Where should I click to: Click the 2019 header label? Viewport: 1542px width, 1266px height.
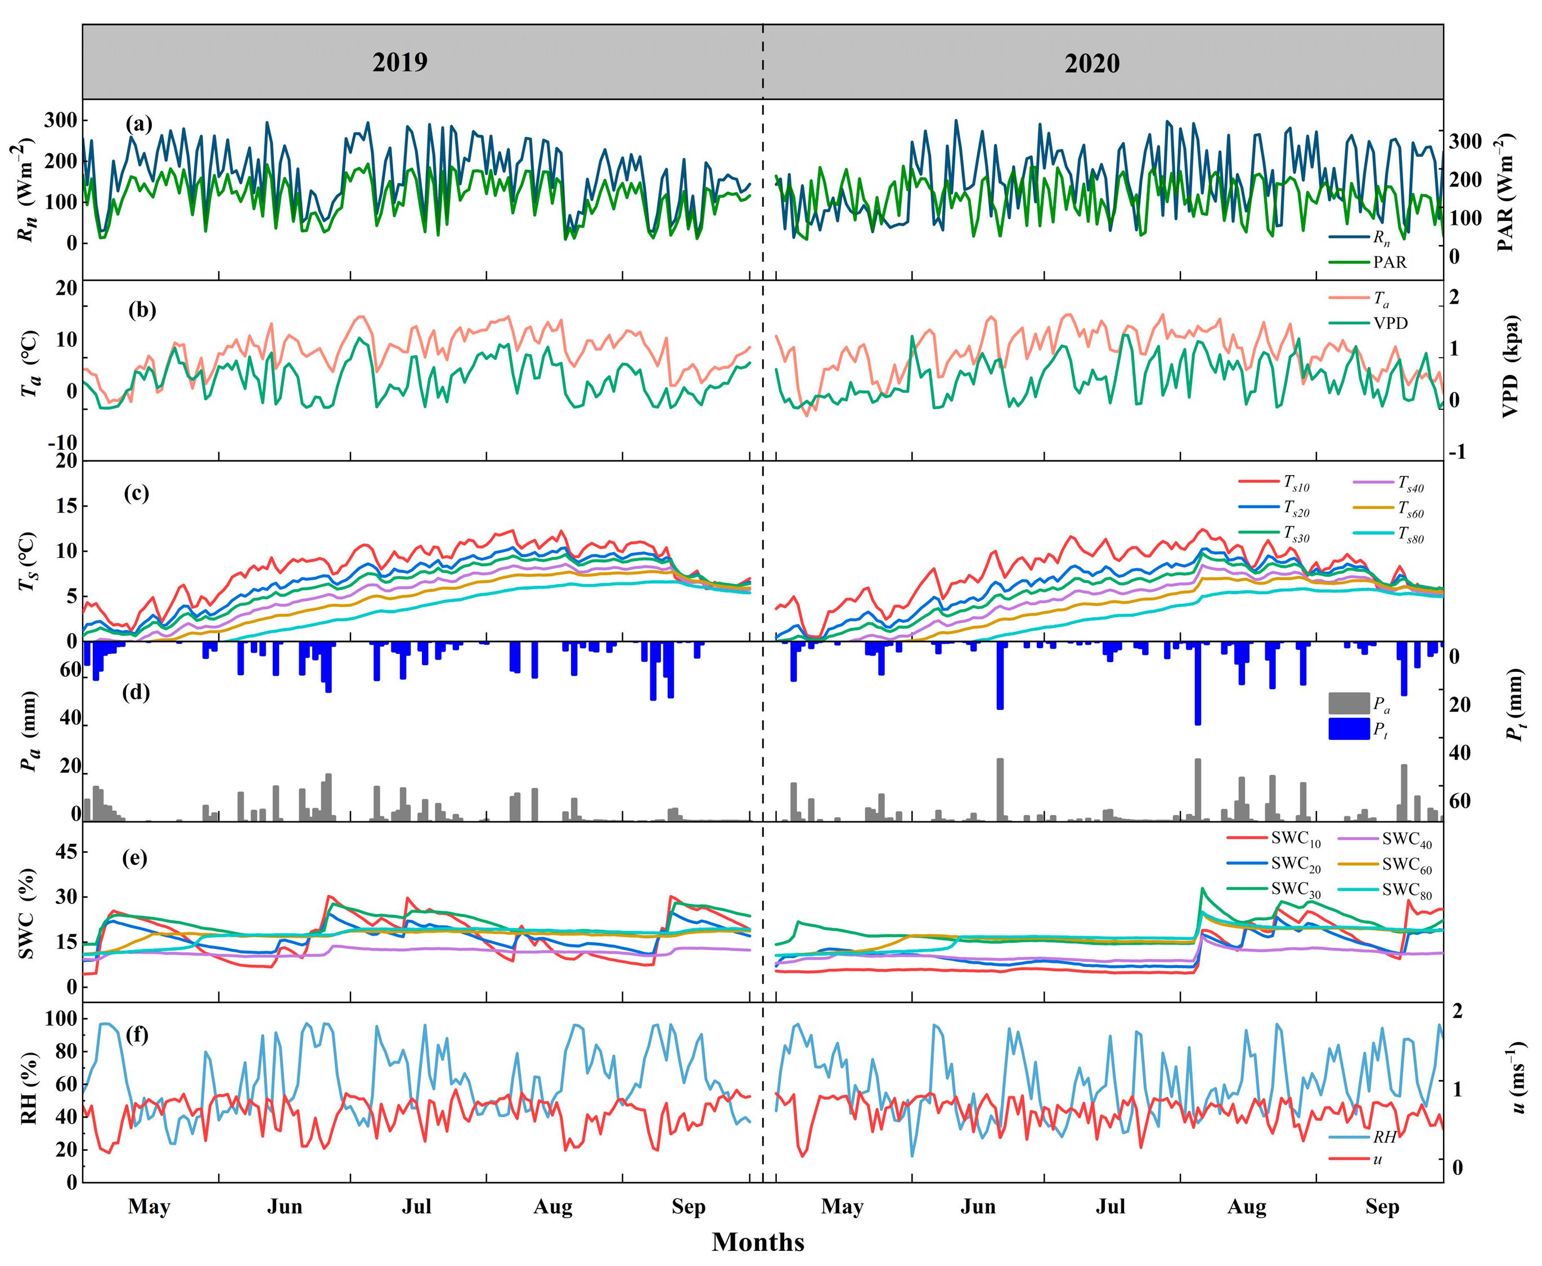[399, 63]
